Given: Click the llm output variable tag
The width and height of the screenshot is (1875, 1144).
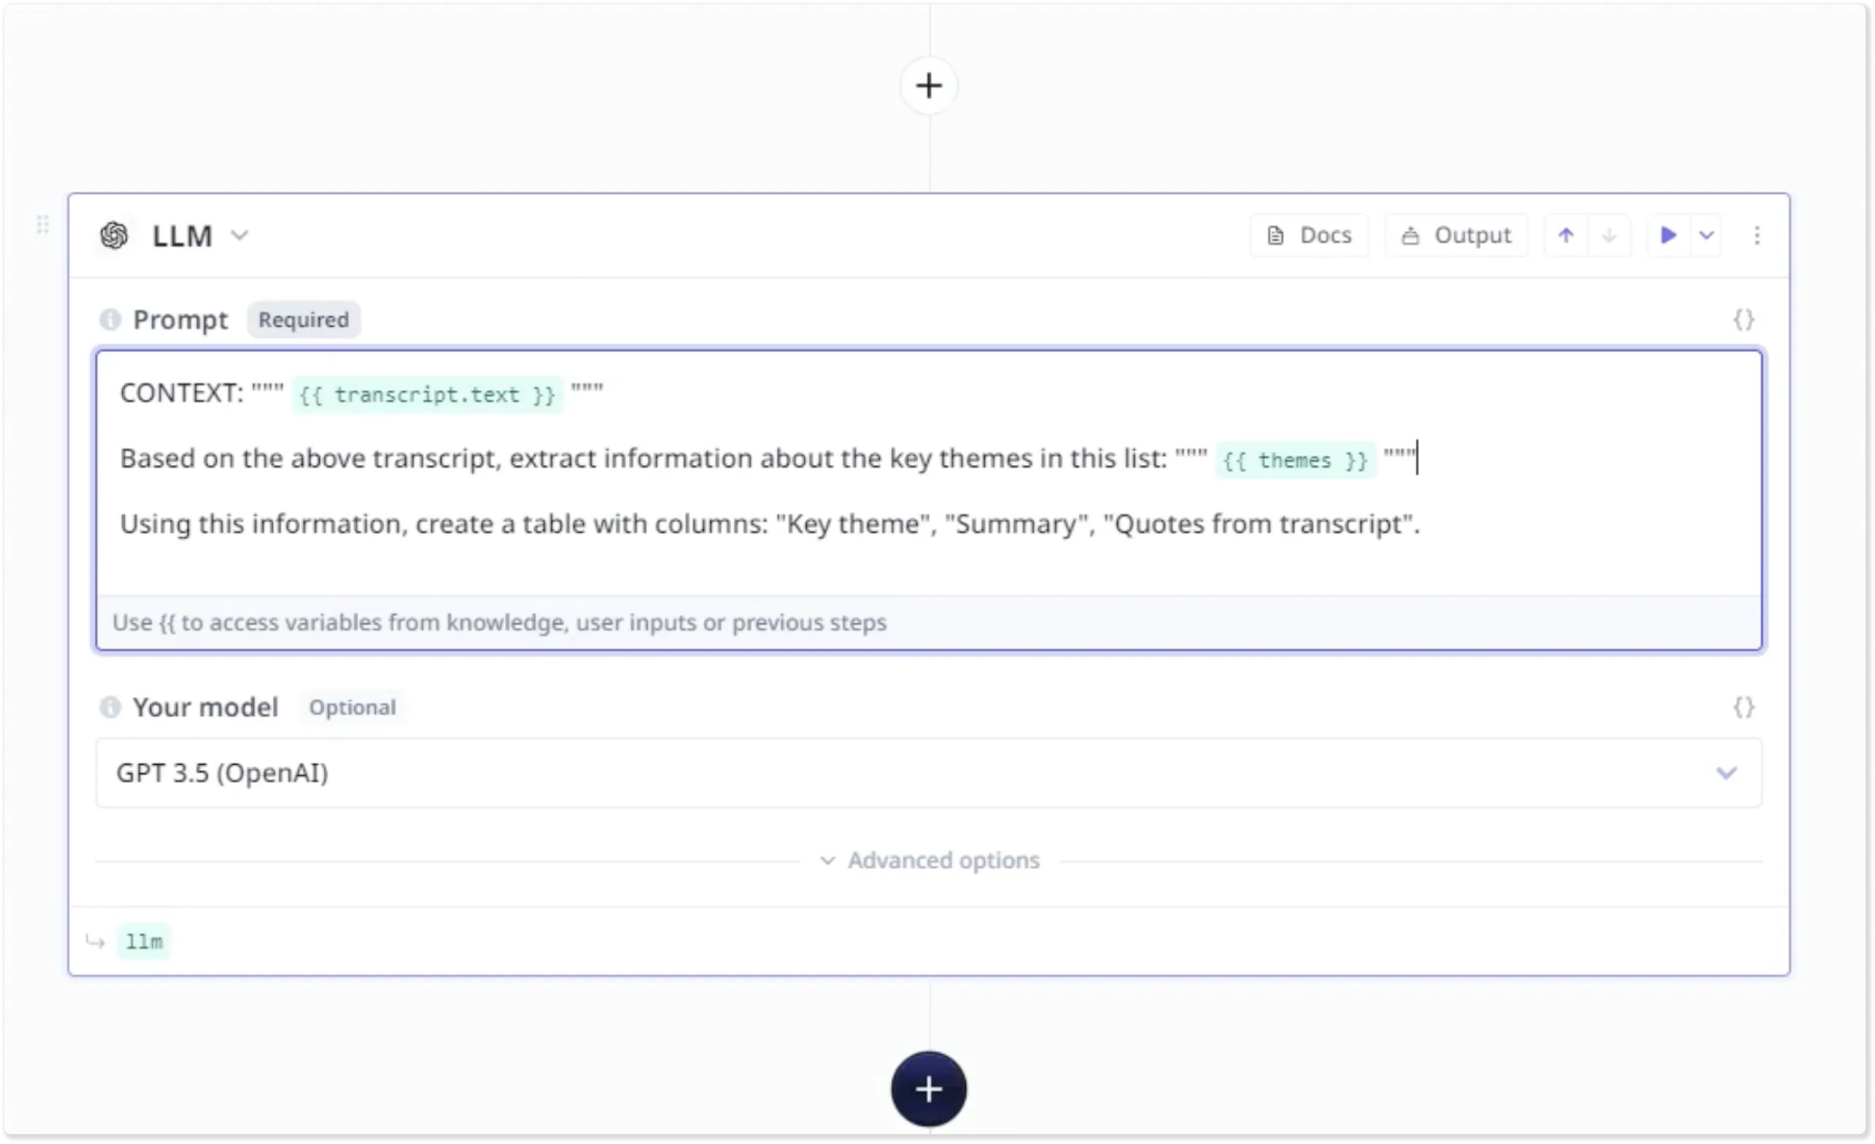Looking at the screenshot, I should click(x=144, y=942).
